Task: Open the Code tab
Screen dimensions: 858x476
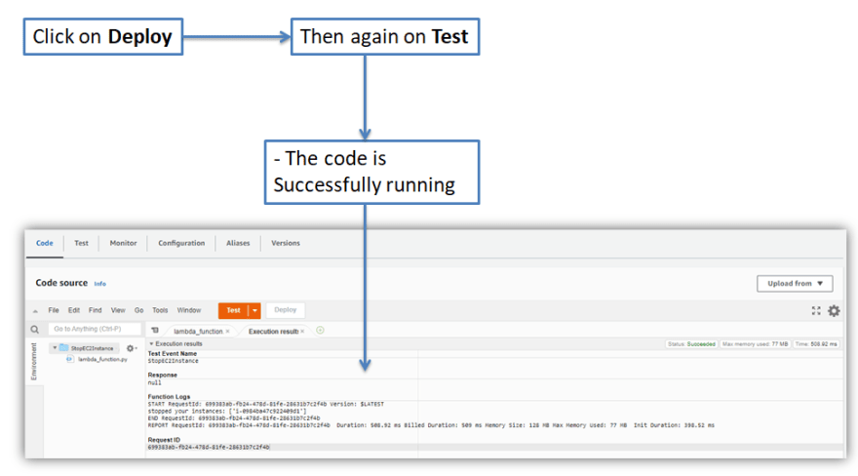Action: click(x=44, y=243)
